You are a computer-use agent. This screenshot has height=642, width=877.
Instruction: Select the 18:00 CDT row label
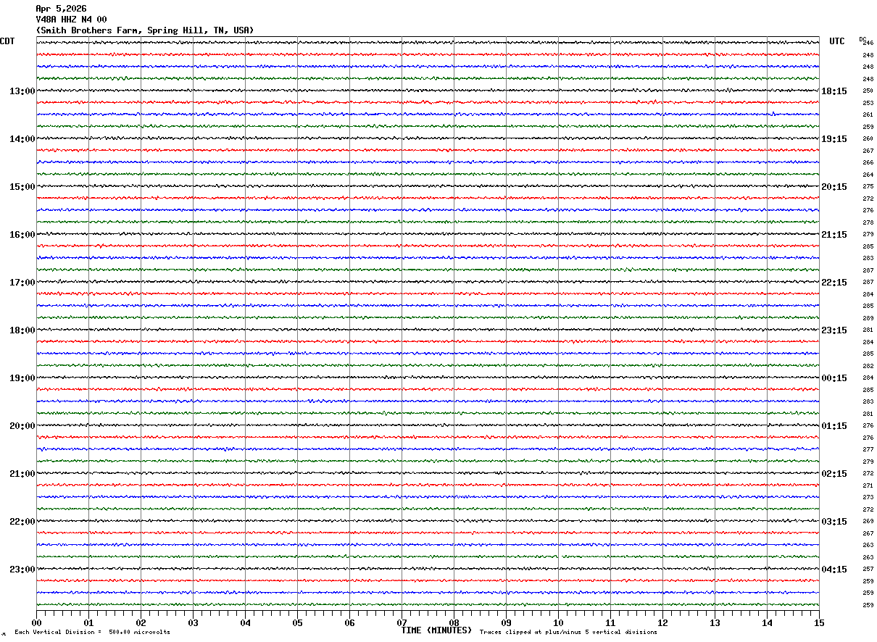pyautogui.click(x=22, y=330)
